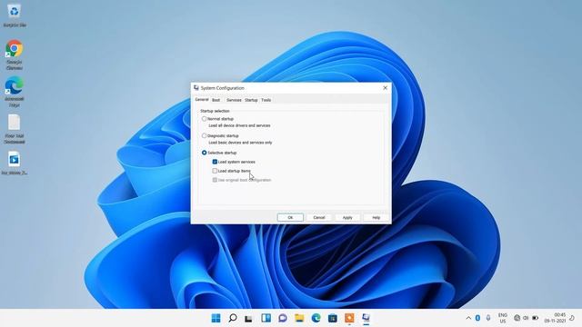This screenshot has width=582, height=327.
Task: Open the ENG US language switcher
Action: click(503, 318)
